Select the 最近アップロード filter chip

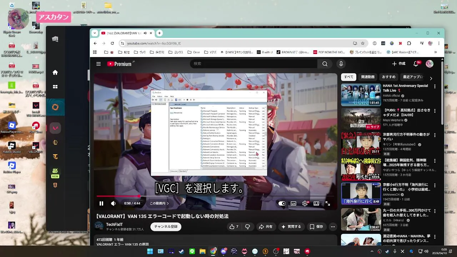click(x=413, y=77)
